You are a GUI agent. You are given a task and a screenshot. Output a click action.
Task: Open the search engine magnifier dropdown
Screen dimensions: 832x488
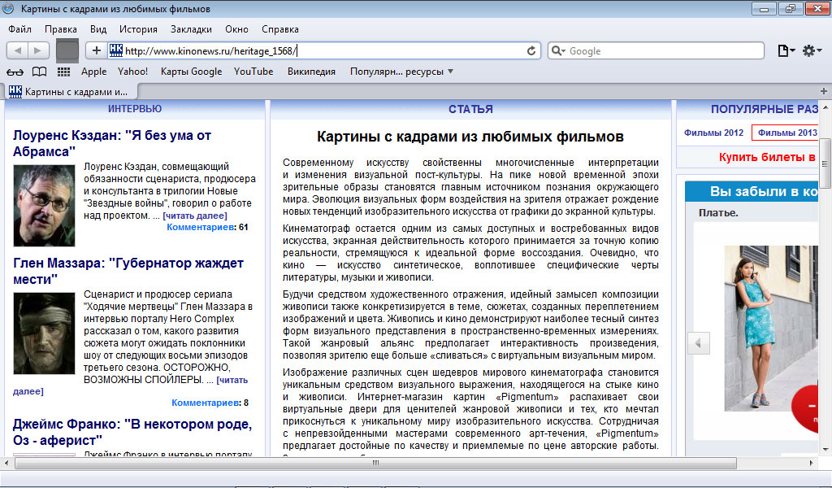[x=558, y=50]
